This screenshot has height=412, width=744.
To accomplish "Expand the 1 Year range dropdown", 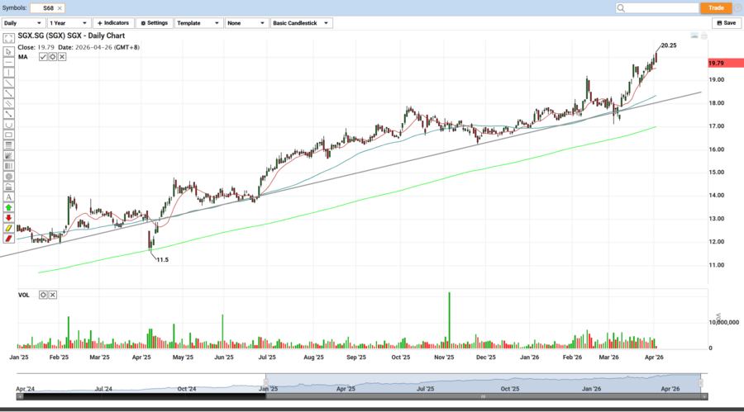I will click(69, 23).
